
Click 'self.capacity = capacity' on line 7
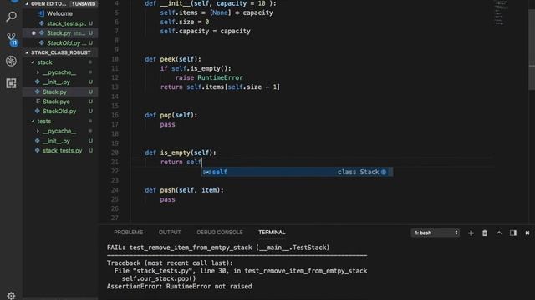206,32
